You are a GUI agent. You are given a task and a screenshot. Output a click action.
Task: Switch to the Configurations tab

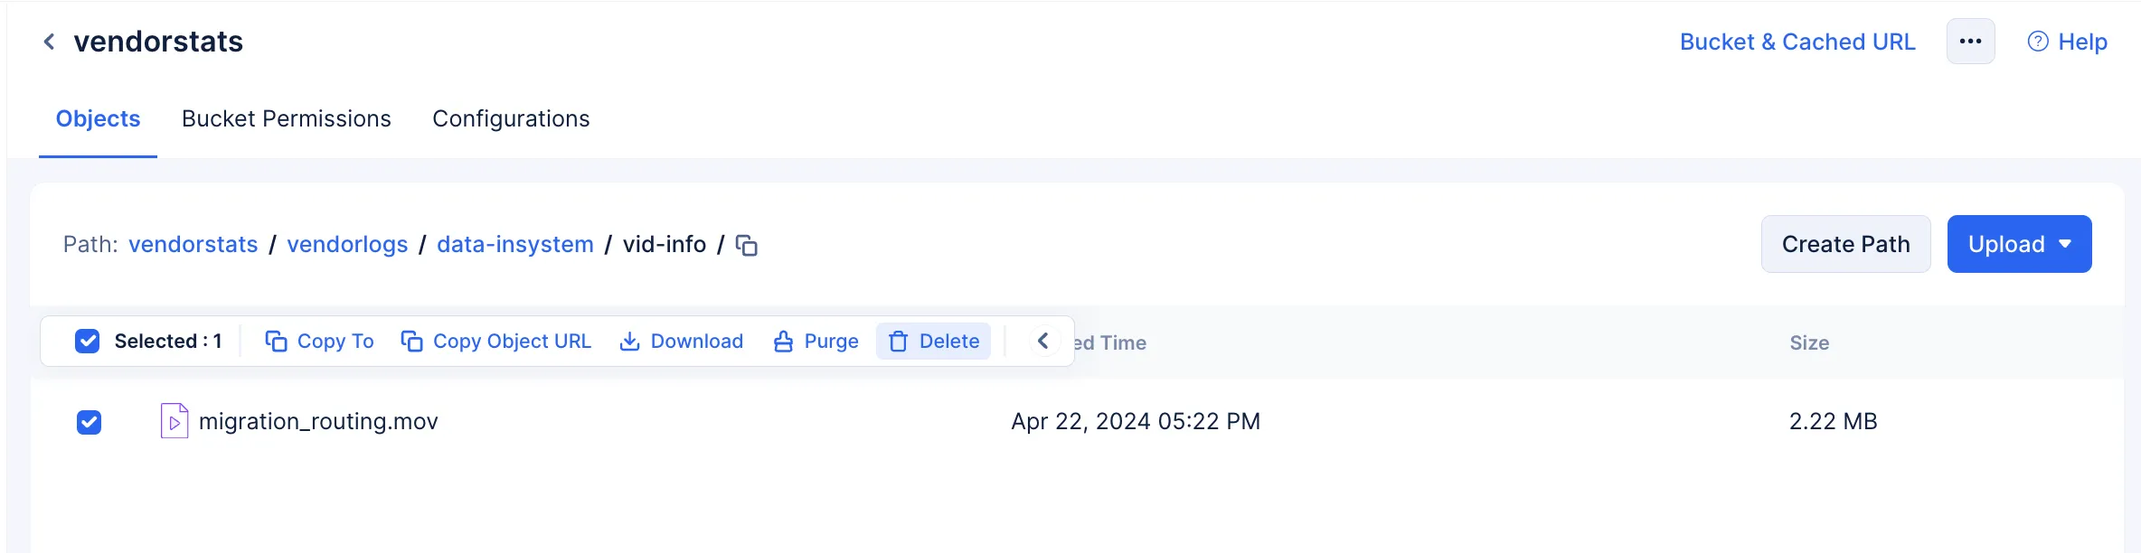[x=511, y=118]
